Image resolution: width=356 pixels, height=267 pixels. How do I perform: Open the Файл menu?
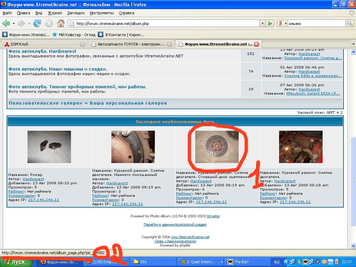(x=7, y=13)
